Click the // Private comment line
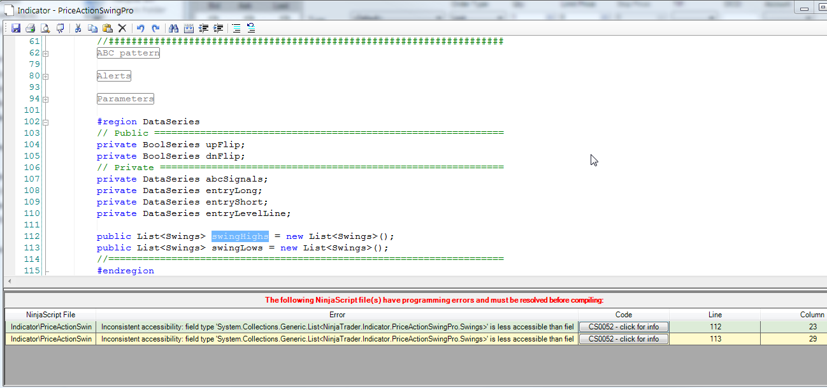This screenshot has height=388, width=827. coord(300,168)
